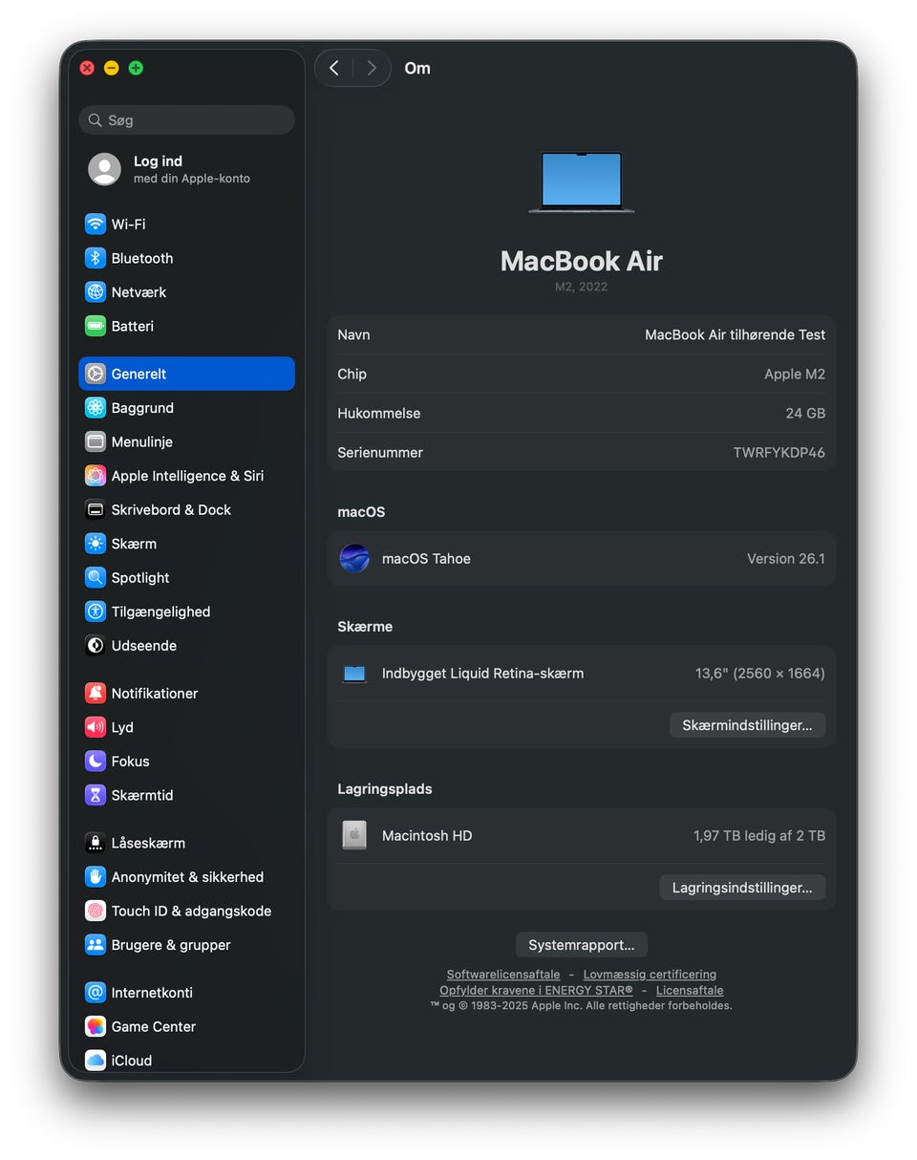Open Skærmindstillinger… button
Image resolution: width=917 pixels, height=1160 pixels.
tap(747, 725)
